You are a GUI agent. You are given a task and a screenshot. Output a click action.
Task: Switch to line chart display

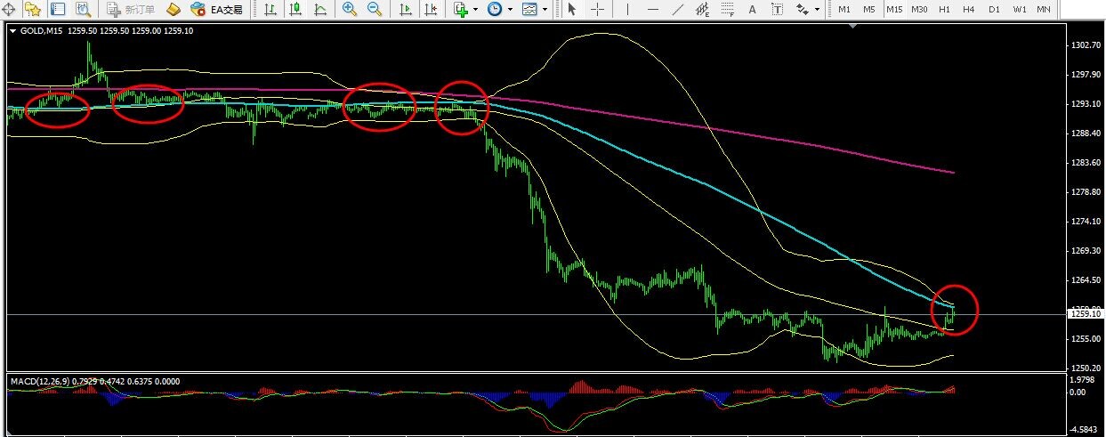(319, 10)
